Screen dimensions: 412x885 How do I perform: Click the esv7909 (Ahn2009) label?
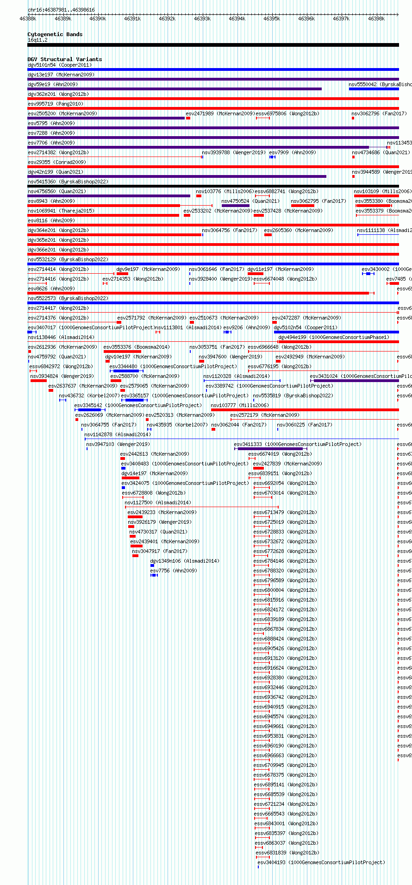click(293, 152)
